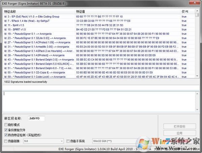Uncheck the 备份原始文件 checkbox
202x153 pixels.
[6, 130]
